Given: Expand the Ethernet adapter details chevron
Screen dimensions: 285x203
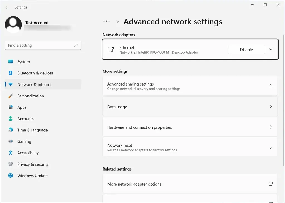Looking at the screenshot, I should click(271, 49).
